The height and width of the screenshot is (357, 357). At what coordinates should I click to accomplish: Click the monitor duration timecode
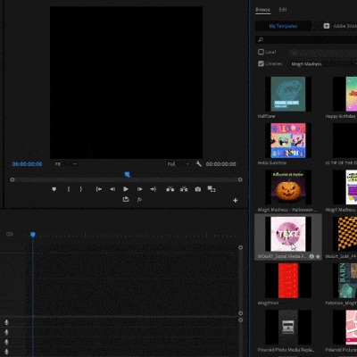[x=220, y=164]
